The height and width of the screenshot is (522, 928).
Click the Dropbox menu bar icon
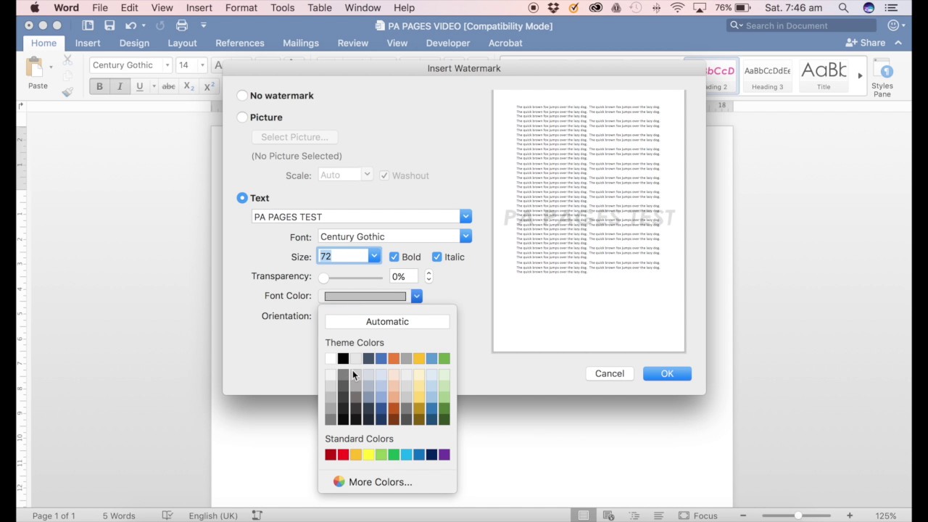[x=554, y=8]
